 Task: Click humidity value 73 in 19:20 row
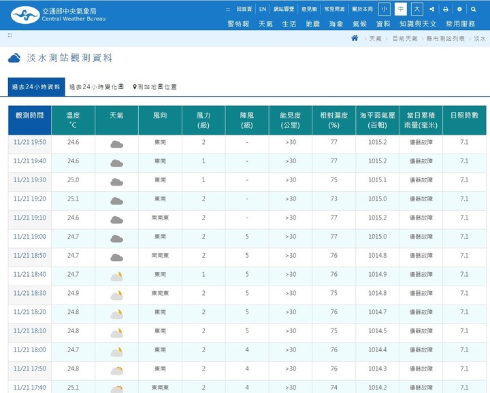333,199
